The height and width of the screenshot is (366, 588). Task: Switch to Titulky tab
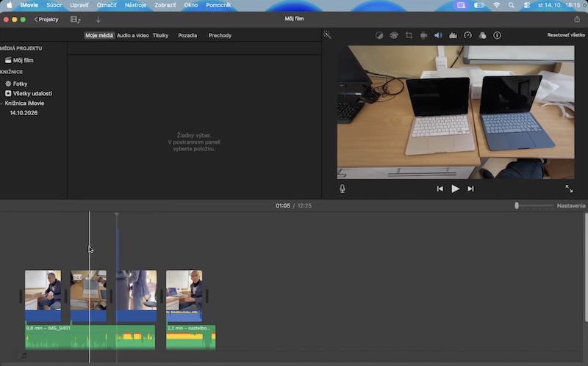(x=160, y=35)
